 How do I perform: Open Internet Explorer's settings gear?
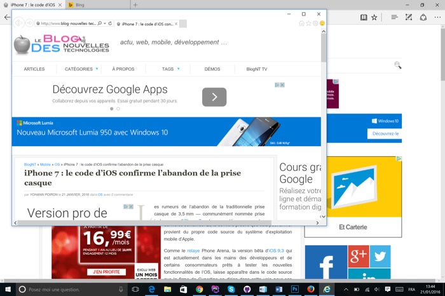[x=315, y=24]
